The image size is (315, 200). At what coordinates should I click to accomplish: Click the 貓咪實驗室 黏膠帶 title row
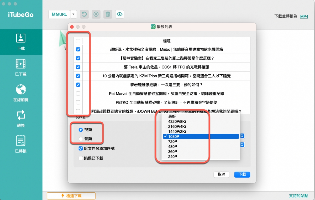point(167,58)
